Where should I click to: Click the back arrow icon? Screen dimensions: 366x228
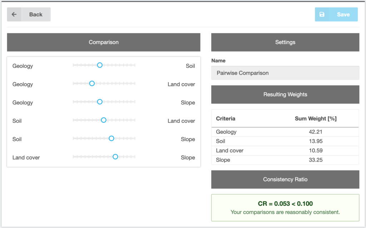click(14, 14)
